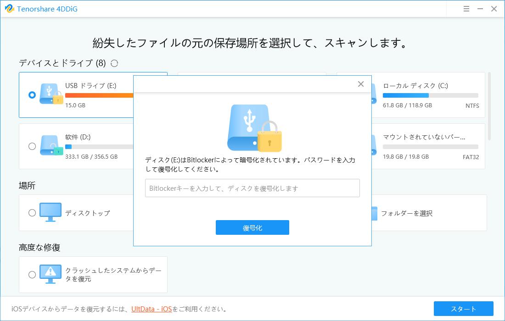Image resolution: width=505 pixels, height=321 pixels.
Task: Click the NTFS file system label
Action: tap(472, 105)
